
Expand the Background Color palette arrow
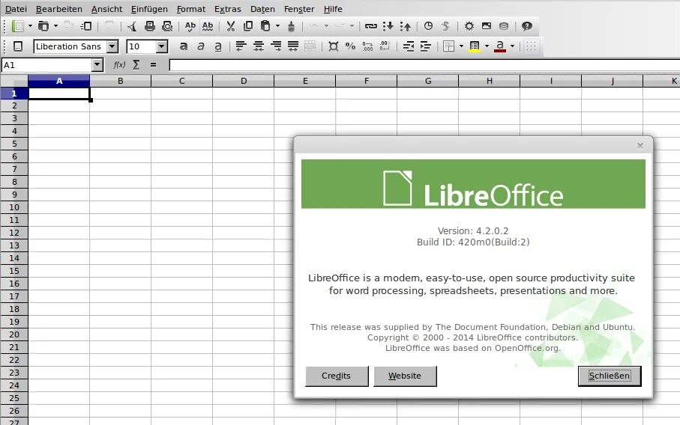487,46
